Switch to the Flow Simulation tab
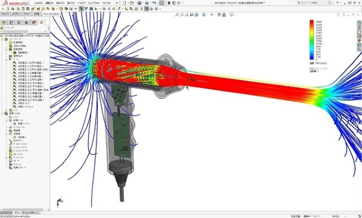The width and height of the screenshot is (362, 218). (x=51, y=14)
